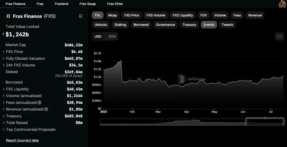Image resolution: width=287 pixels, height=147 pixels.
Task: Click the Feb label on the chart axis
Action: 132,112
